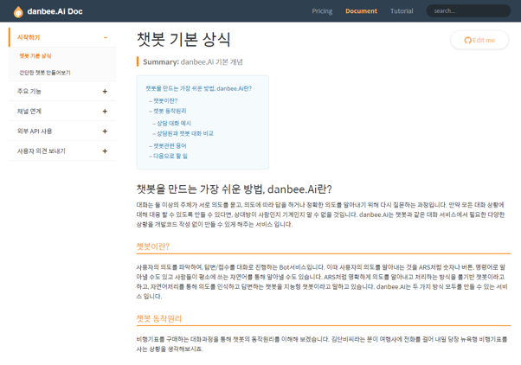Click the danbee.Ai flame logo icon
Image resolution: width=521 pixels, height=365 pixels.
point(18,11)
